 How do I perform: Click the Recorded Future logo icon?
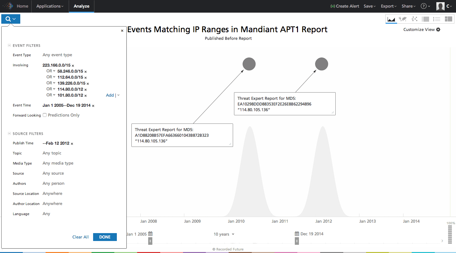point(8,6)
